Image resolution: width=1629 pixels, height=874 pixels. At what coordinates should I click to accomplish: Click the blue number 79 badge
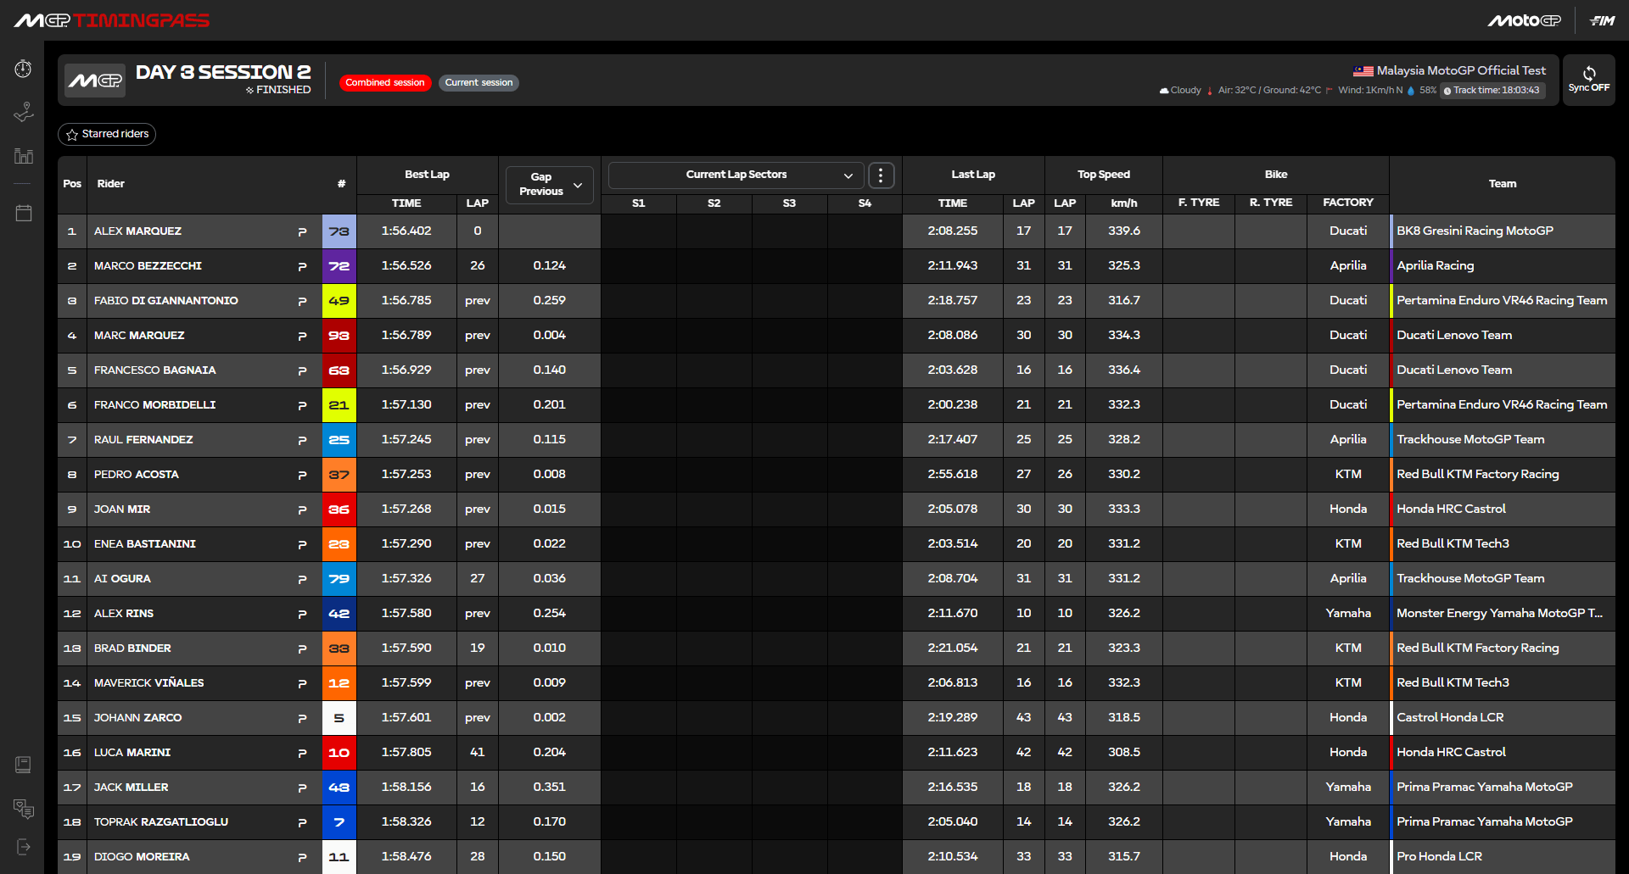coord(339,579)
